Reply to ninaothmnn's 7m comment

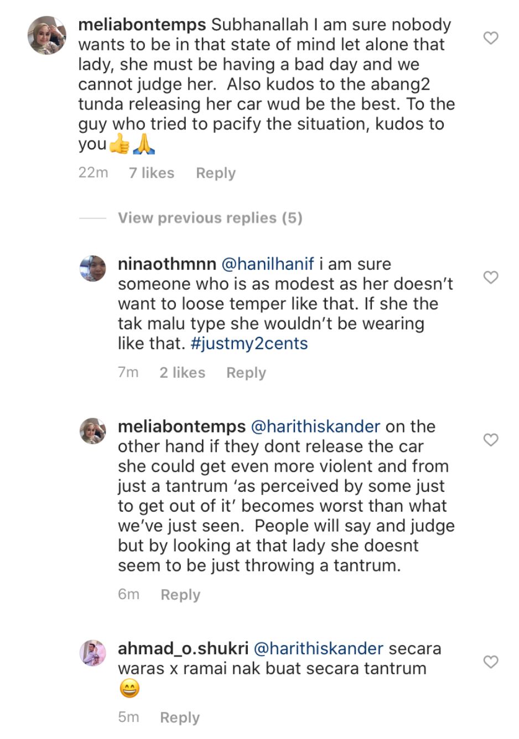(x=246, y=373)
